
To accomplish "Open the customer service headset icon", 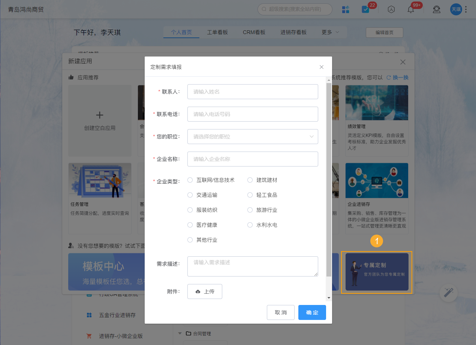I will click(436, 9).
